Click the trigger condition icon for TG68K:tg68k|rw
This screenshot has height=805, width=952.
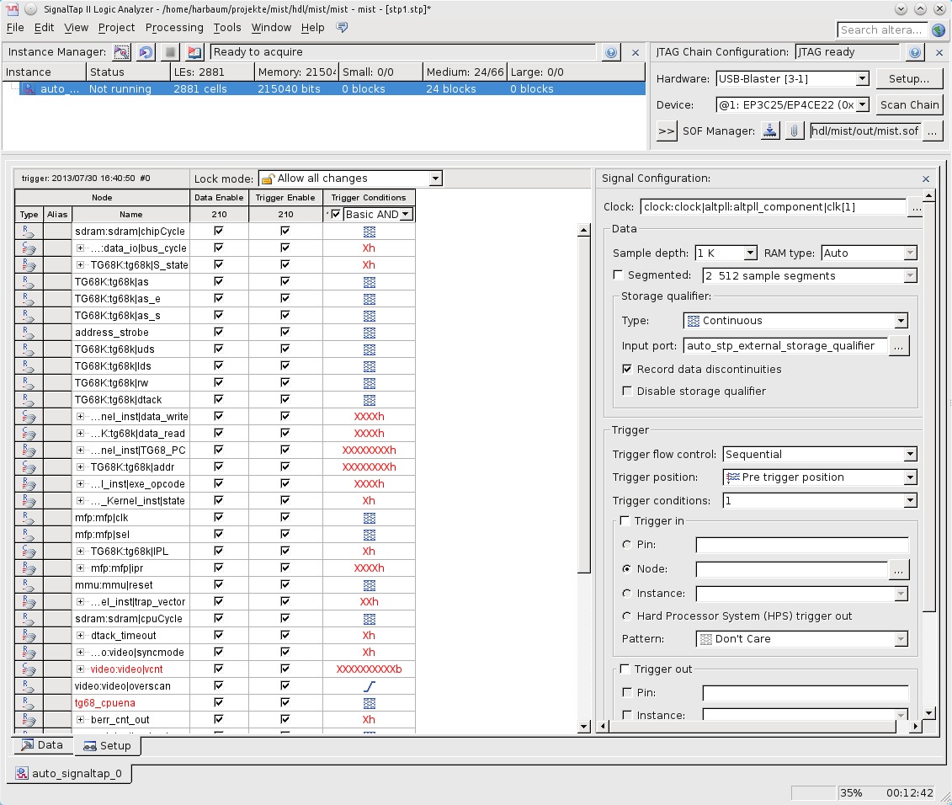click(x=370, y=383)
